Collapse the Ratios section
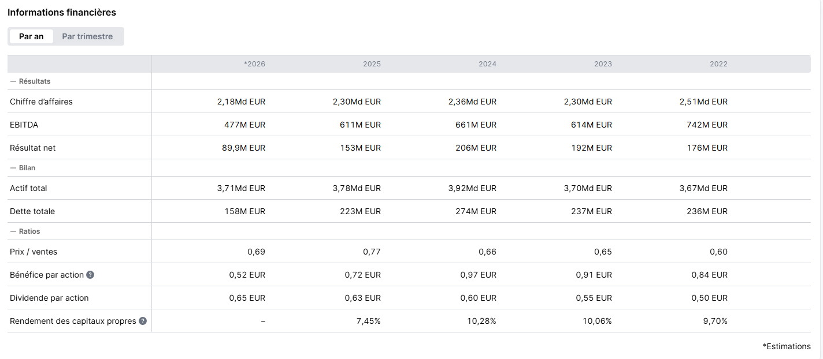This screenshot has height=359, width=823. pos(25,231)
